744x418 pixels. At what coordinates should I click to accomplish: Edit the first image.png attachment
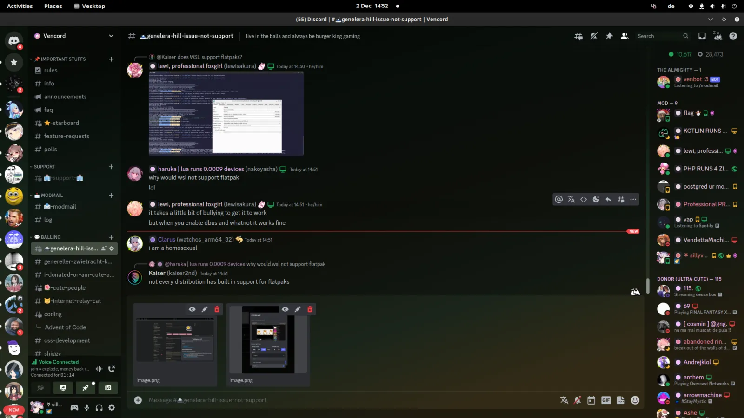pos(205,309)
